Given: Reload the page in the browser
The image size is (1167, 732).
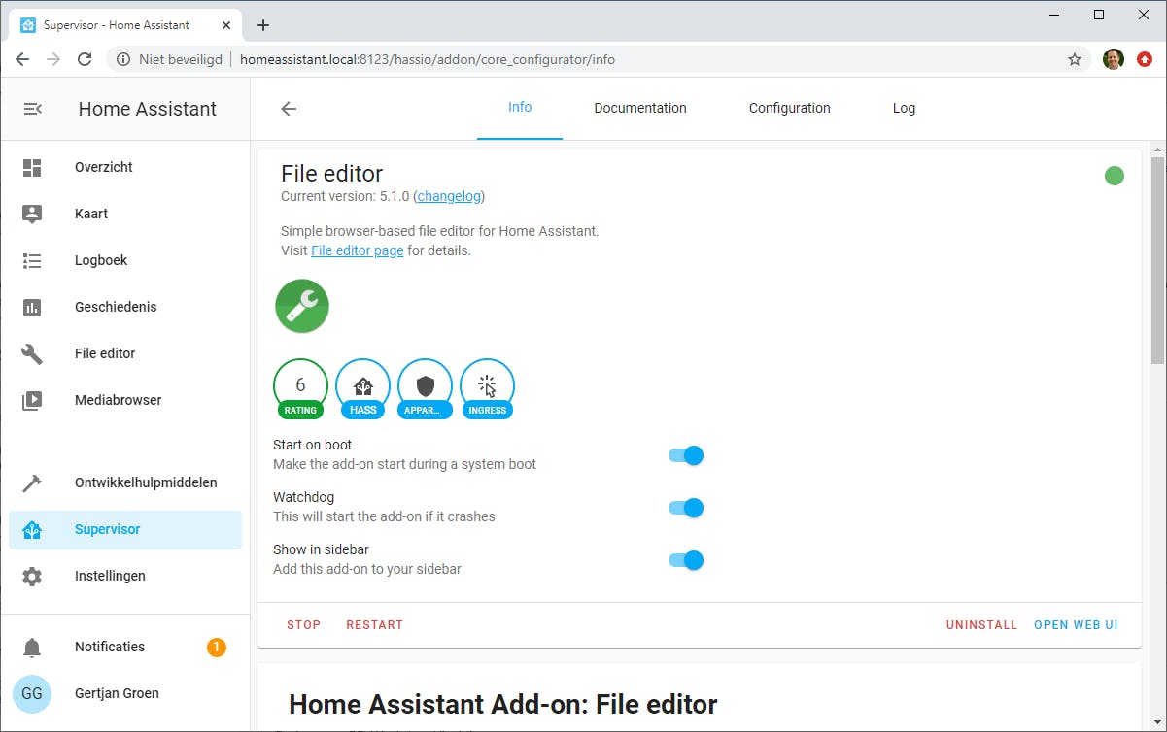Looking at the screenshot, I should pos(85,59).
